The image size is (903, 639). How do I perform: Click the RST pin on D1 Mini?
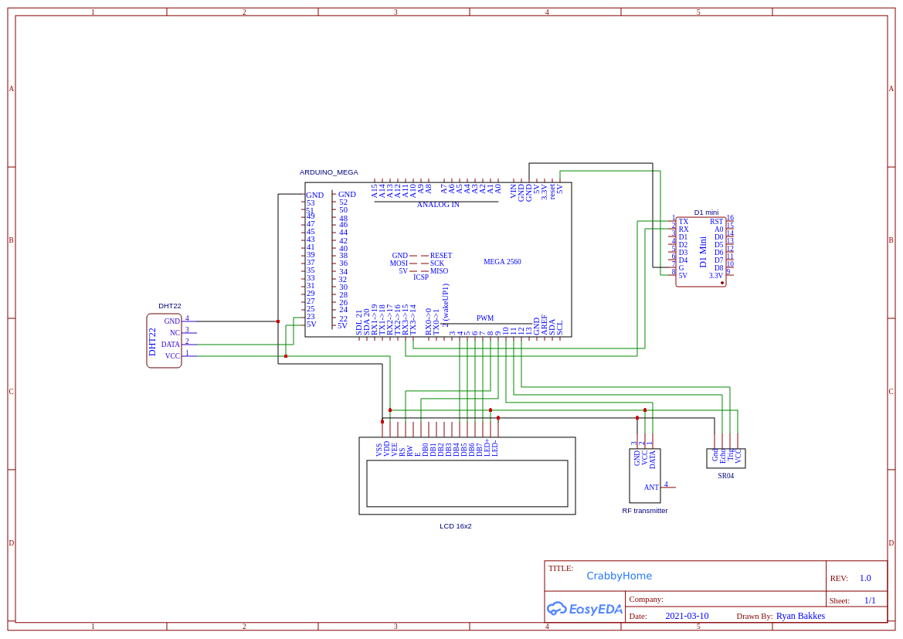(x=716, y=222)
